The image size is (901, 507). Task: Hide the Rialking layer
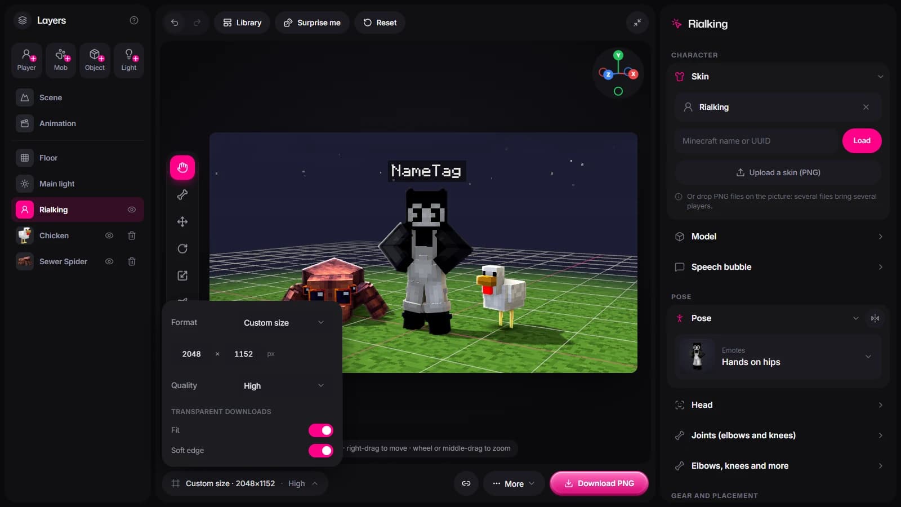(x=132, y=210)
